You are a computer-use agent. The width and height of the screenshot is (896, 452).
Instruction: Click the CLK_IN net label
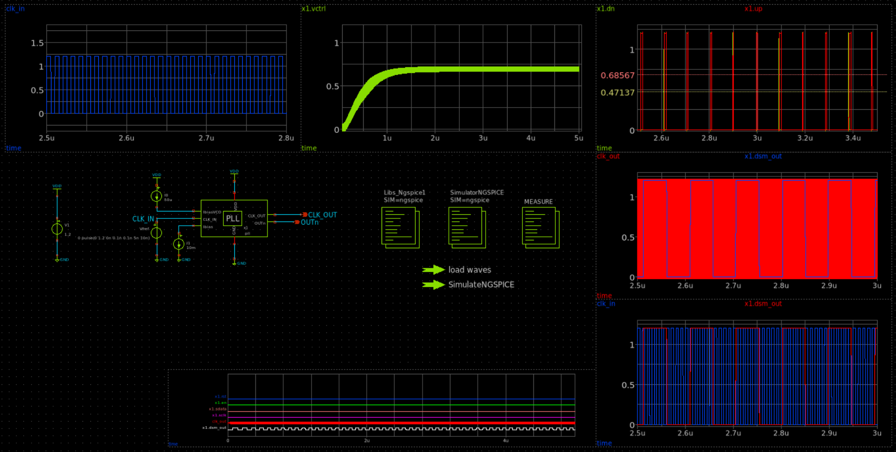point(143,219)
